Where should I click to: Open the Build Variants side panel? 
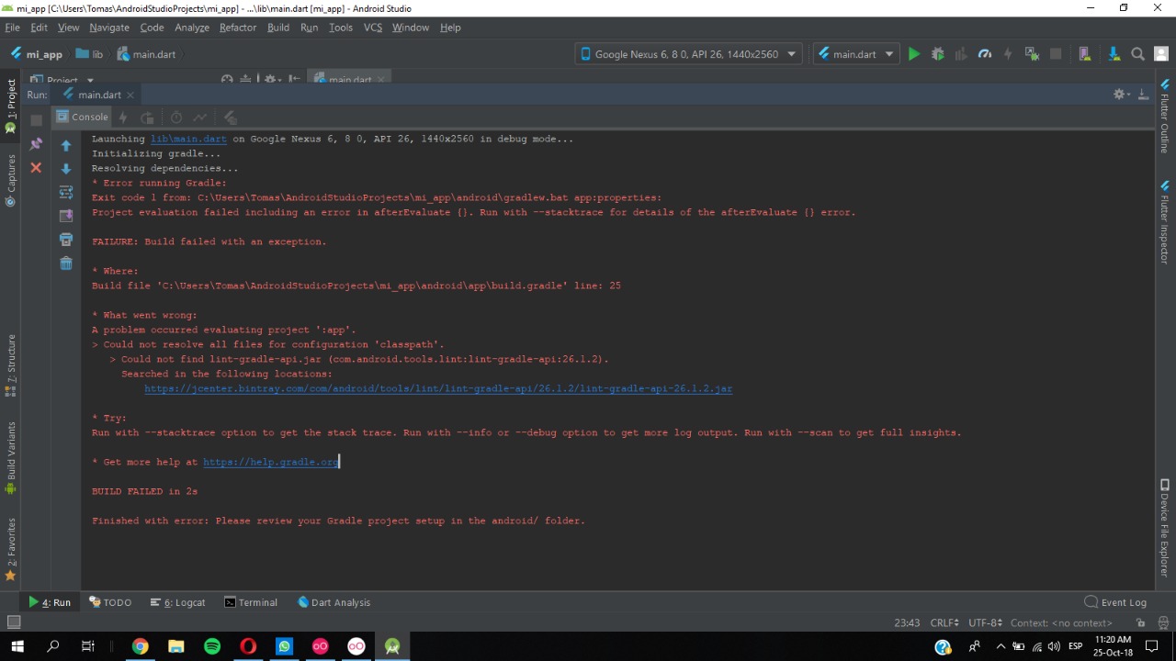coord(11,458)
